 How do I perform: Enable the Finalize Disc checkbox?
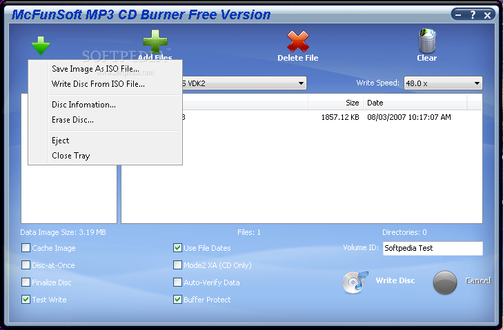pos(26,282)
